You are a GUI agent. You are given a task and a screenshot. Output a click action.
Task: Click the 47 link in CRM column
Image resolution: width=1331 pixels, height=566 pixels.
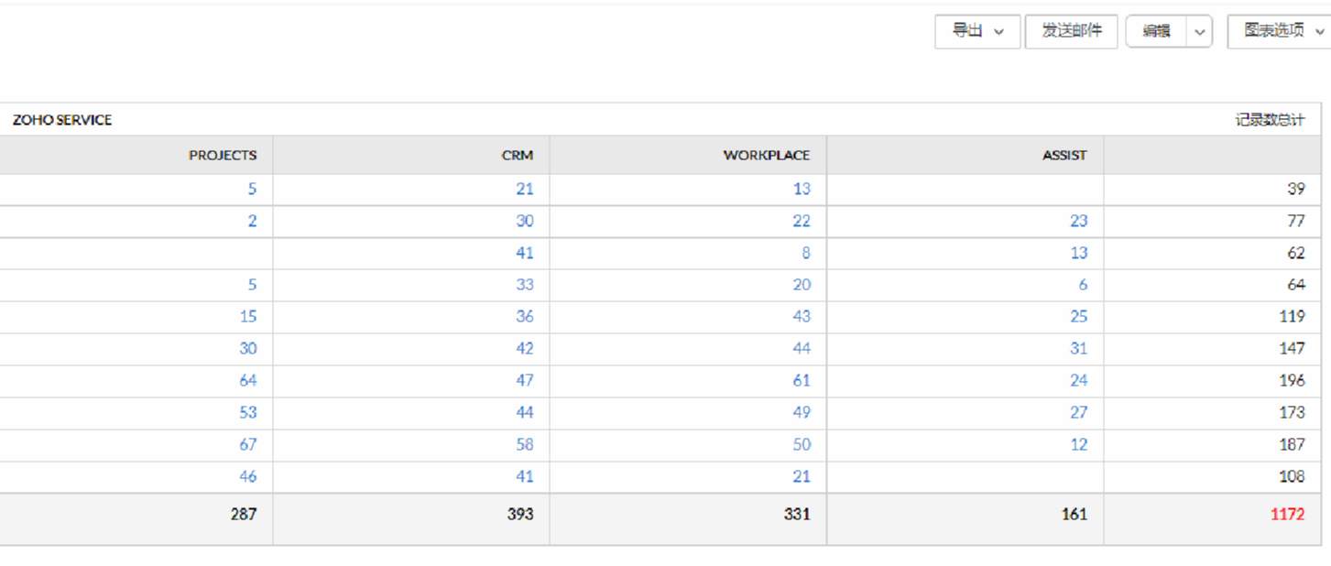click(x=524, y=380)
